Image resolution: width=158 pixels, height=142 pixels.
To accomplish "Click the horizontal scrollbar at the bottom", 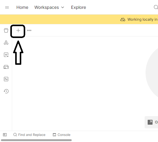I will pos(36,140).
